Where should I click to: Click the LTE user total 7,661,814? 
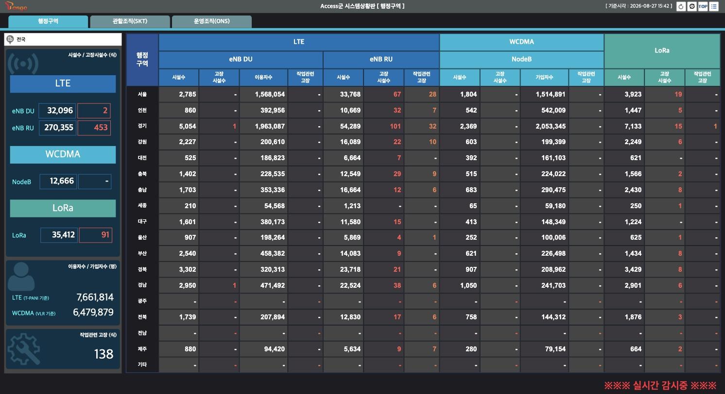click(95, 297)
